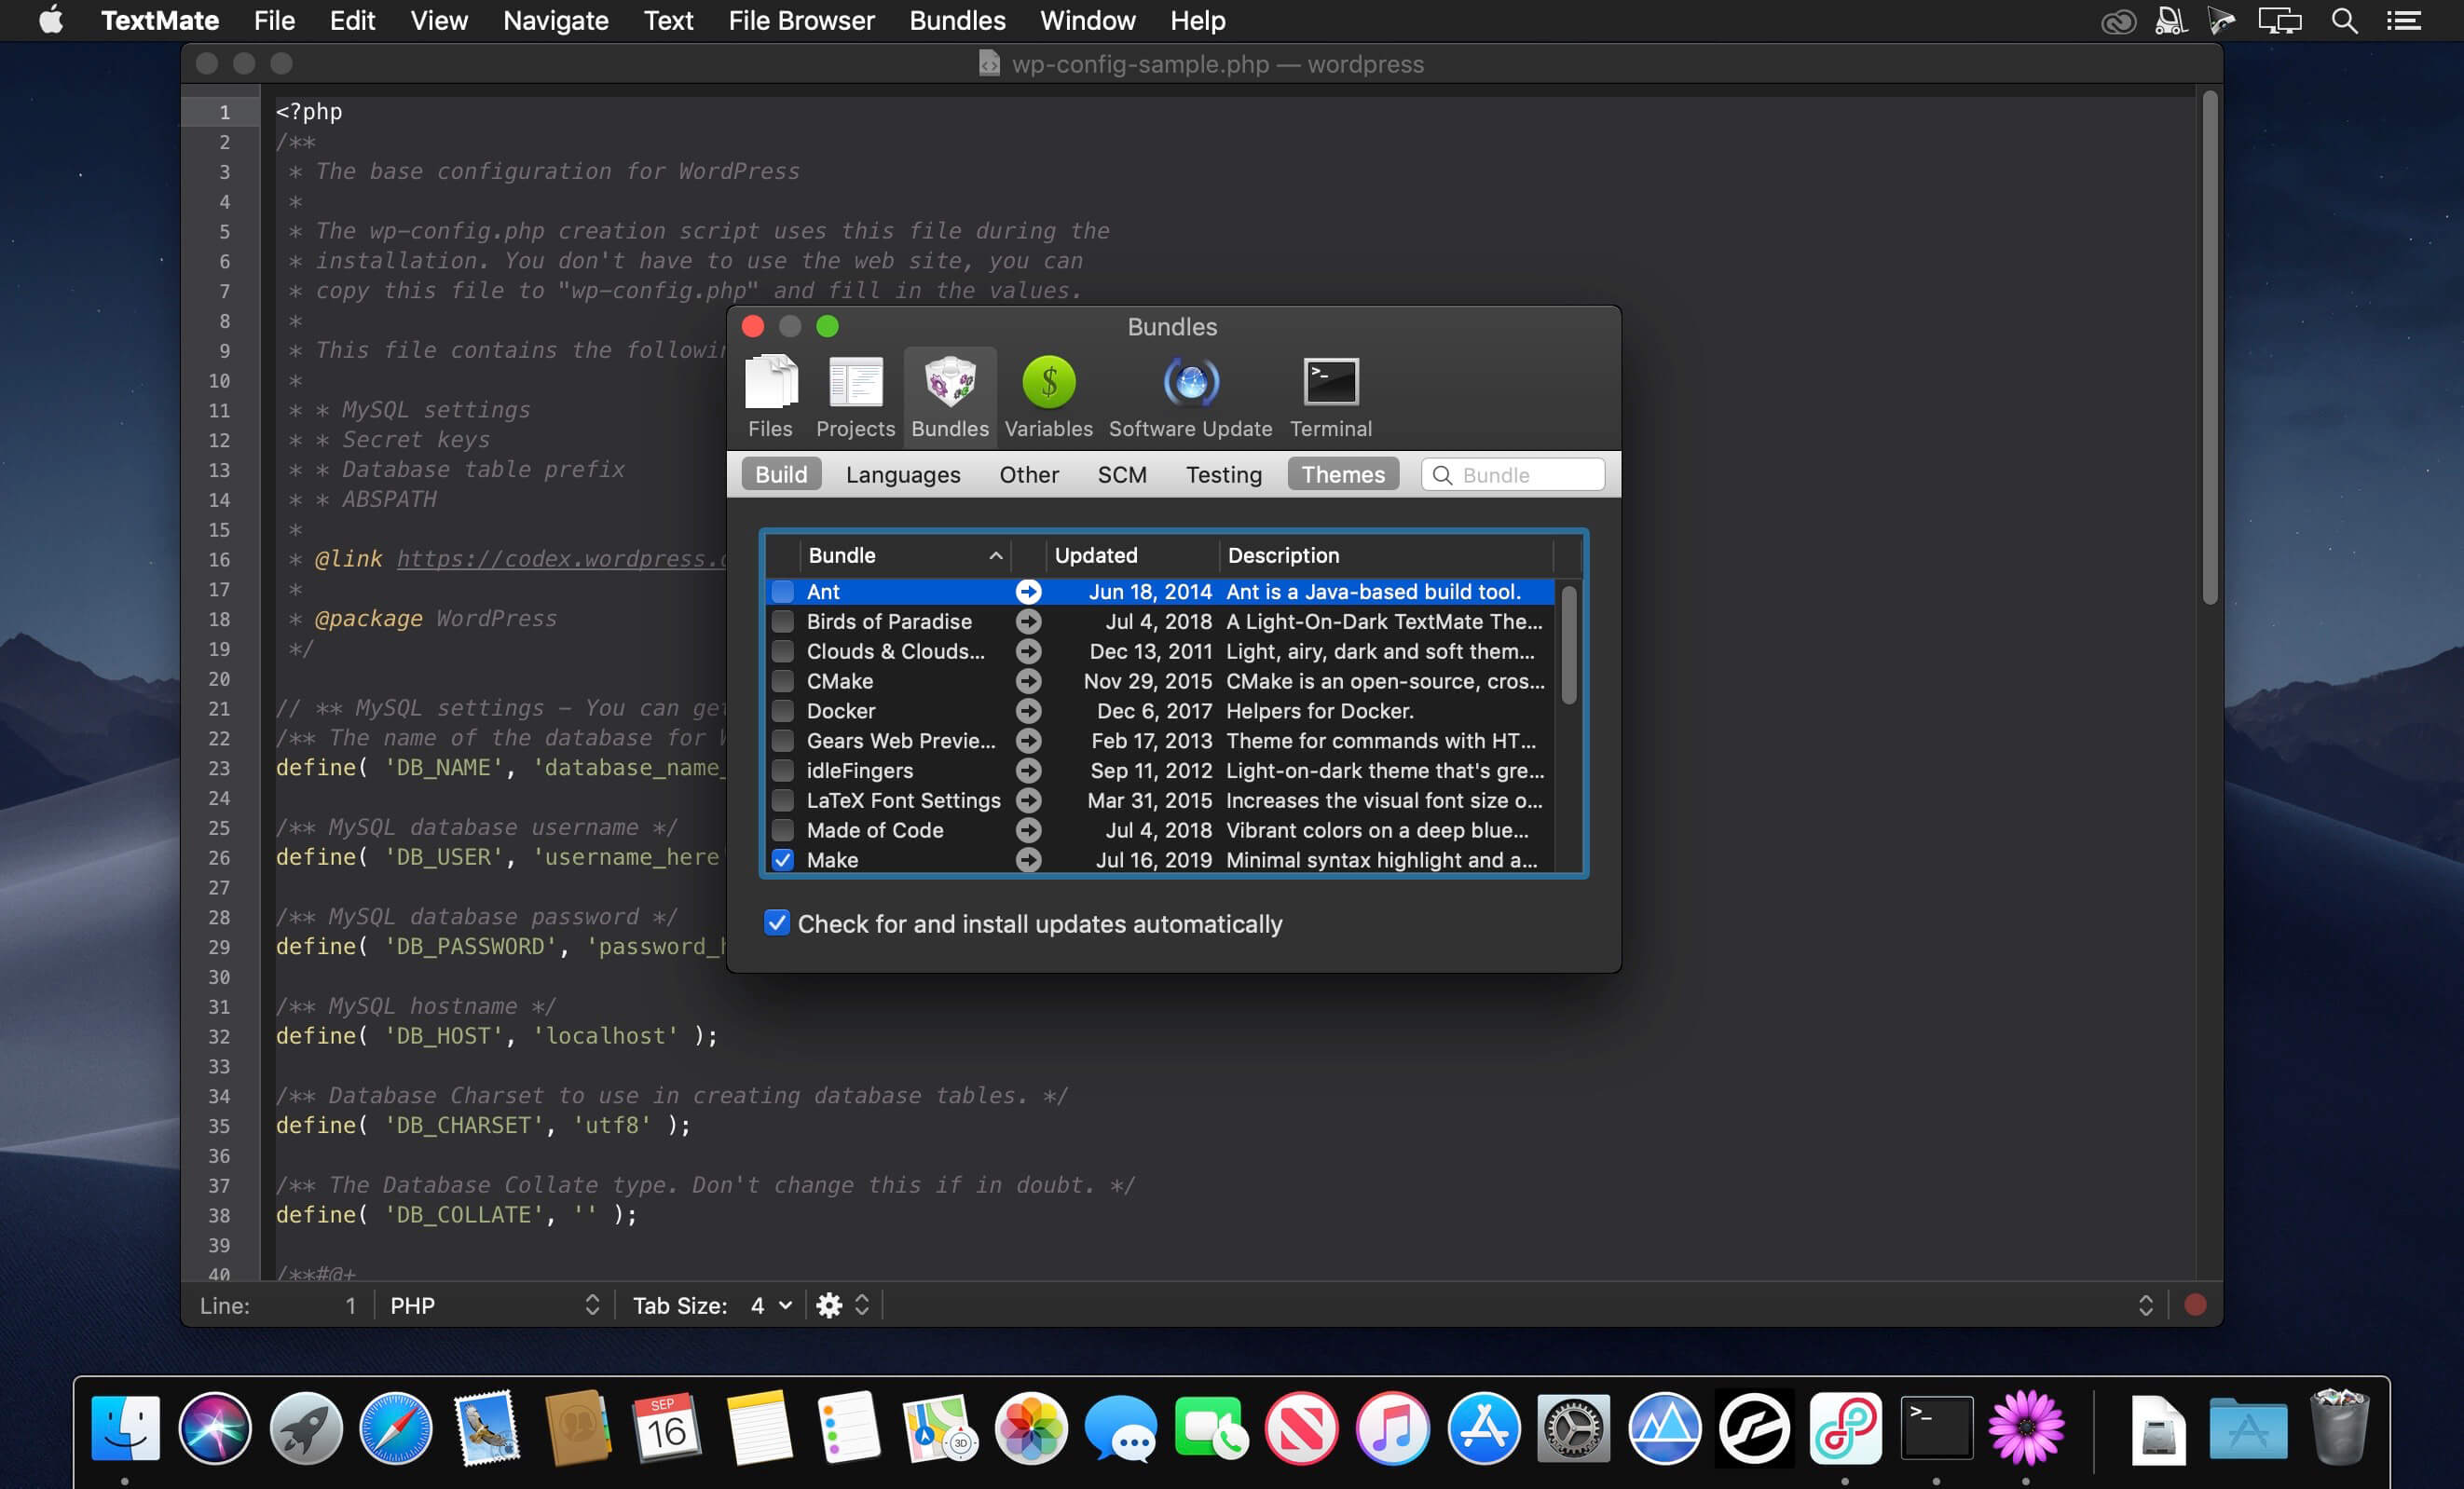Select the Themes tab in Bundles
This screenshot has height=1489, width=2464.
[1341, 471]
